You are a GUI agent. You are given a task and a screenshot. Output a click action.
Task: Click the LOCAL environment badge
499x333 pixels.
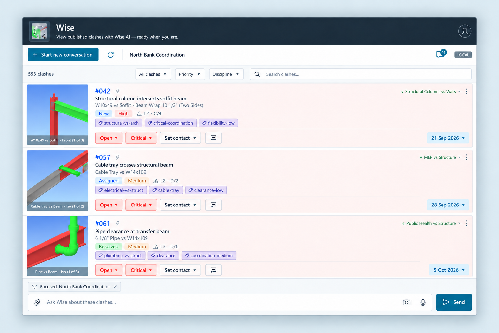click(x=463, y=55)
